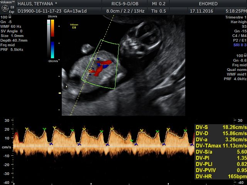The image size is (247, 185).
Task: Click the first yellow S-wave marker on spectrum
Action: tap(27, 129)
